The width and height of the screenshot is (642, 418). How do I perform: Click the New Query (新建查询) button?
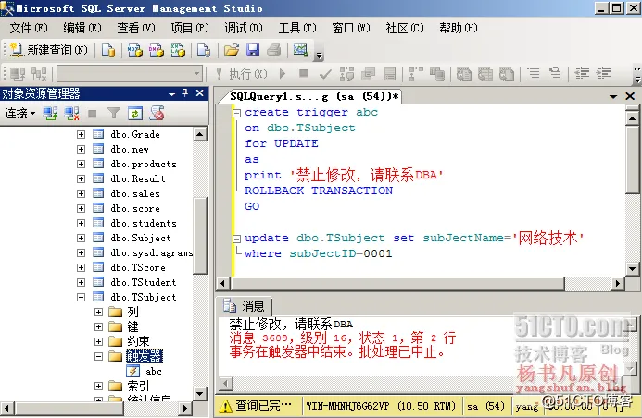tap(49, 50)
